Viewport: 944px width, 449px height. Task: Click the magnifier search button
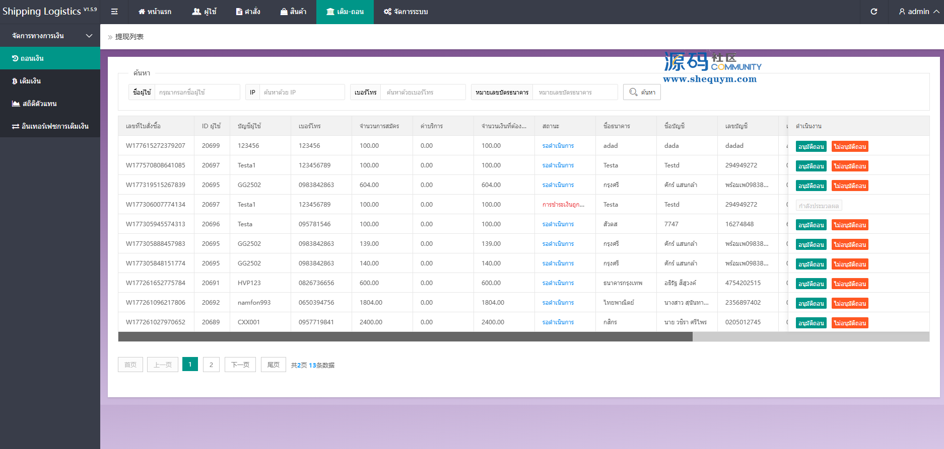point(642,92)
